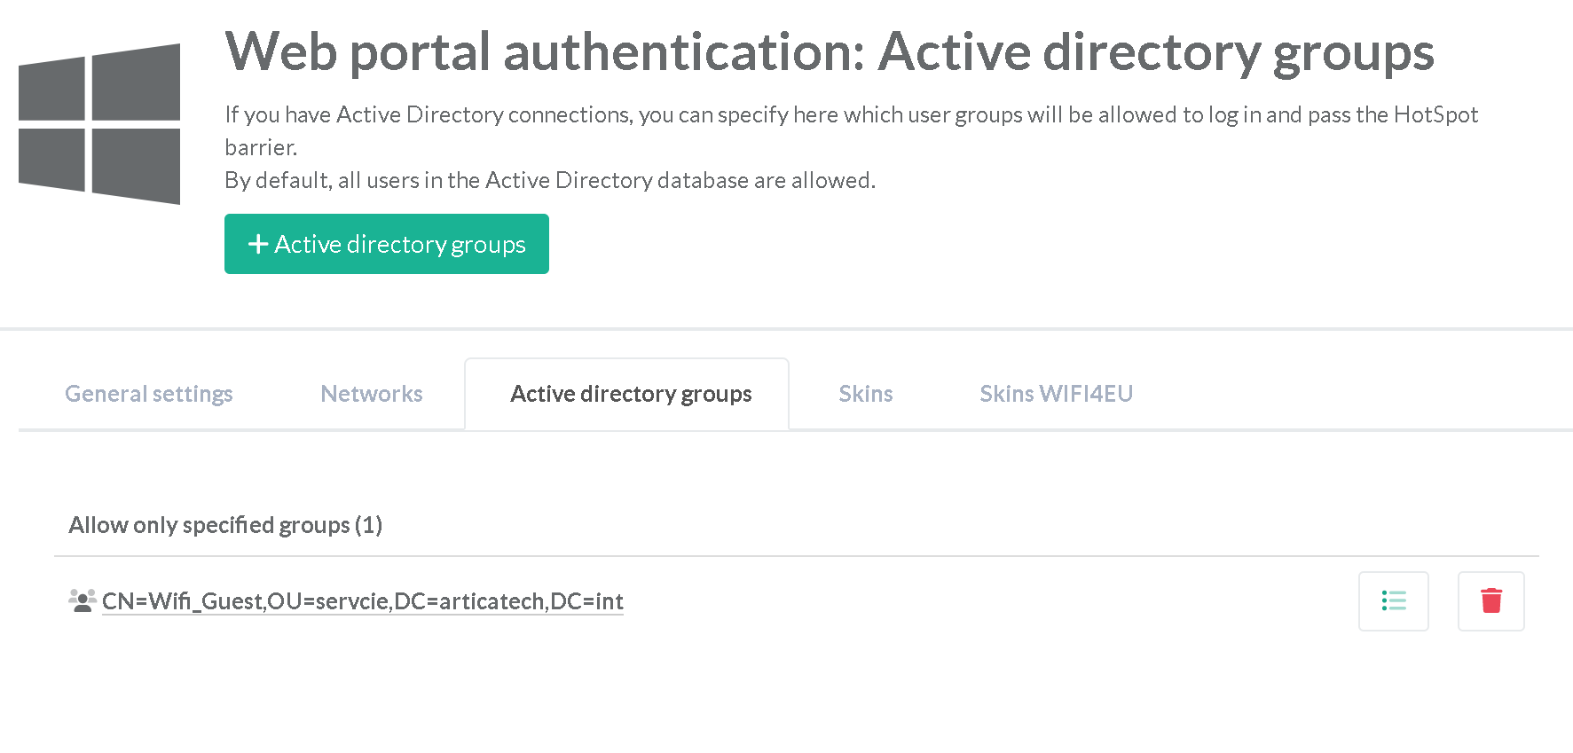Open the Networks tab
Screen dimensions: 1573x753
tap(372, 394)
